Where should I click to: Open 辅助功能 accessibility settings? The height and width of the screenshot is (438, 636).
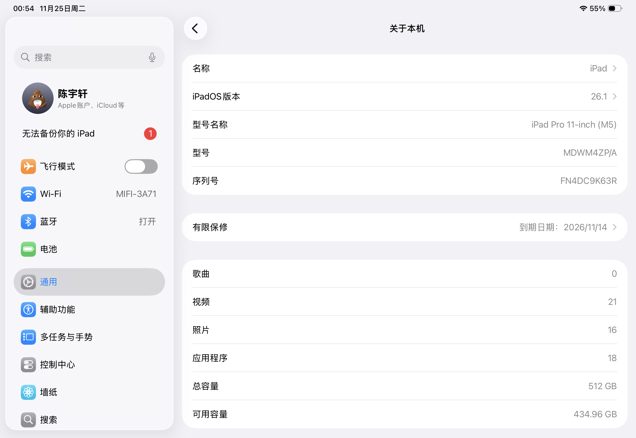[89, 310]
